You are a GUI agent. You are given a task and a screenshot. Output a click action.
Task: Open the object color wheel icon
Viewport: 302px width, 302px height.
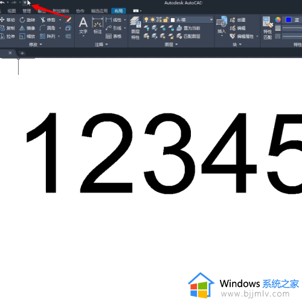click(x=278, y=19)
